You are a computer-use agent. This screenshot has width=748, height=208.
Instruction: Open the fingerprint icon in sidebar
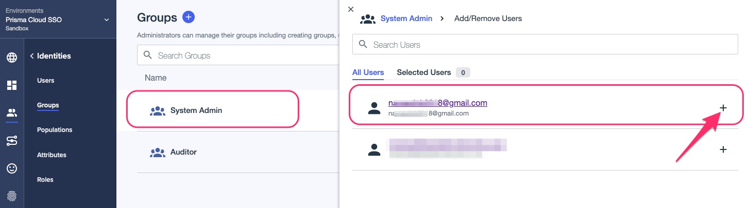(11, 196)
